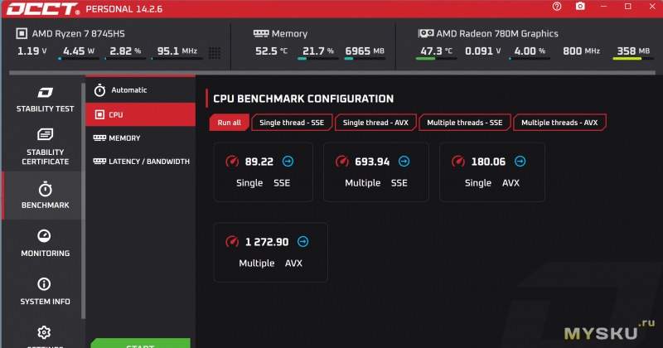Click the CPU BENCHMARK CONFIGURATION heading
Screen dimensions: 663x348
click(303, 99)
